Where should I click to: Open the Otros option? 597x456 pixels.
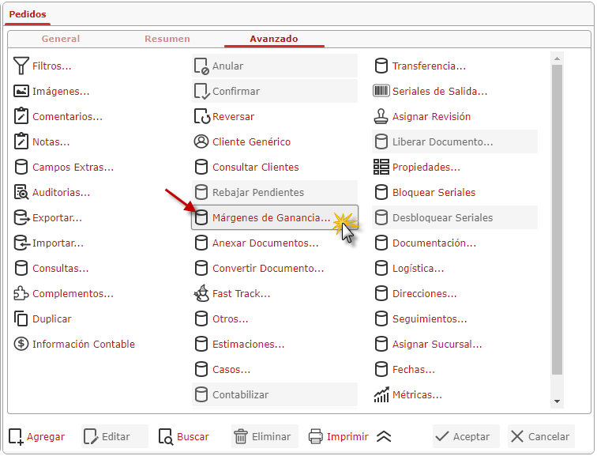pos(275,318)
